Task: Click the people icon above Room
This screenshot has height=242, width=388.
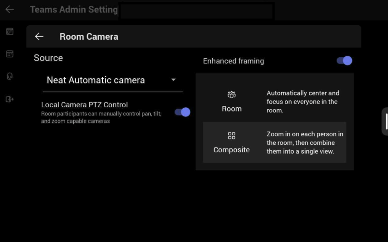Action: pos(231,95)
